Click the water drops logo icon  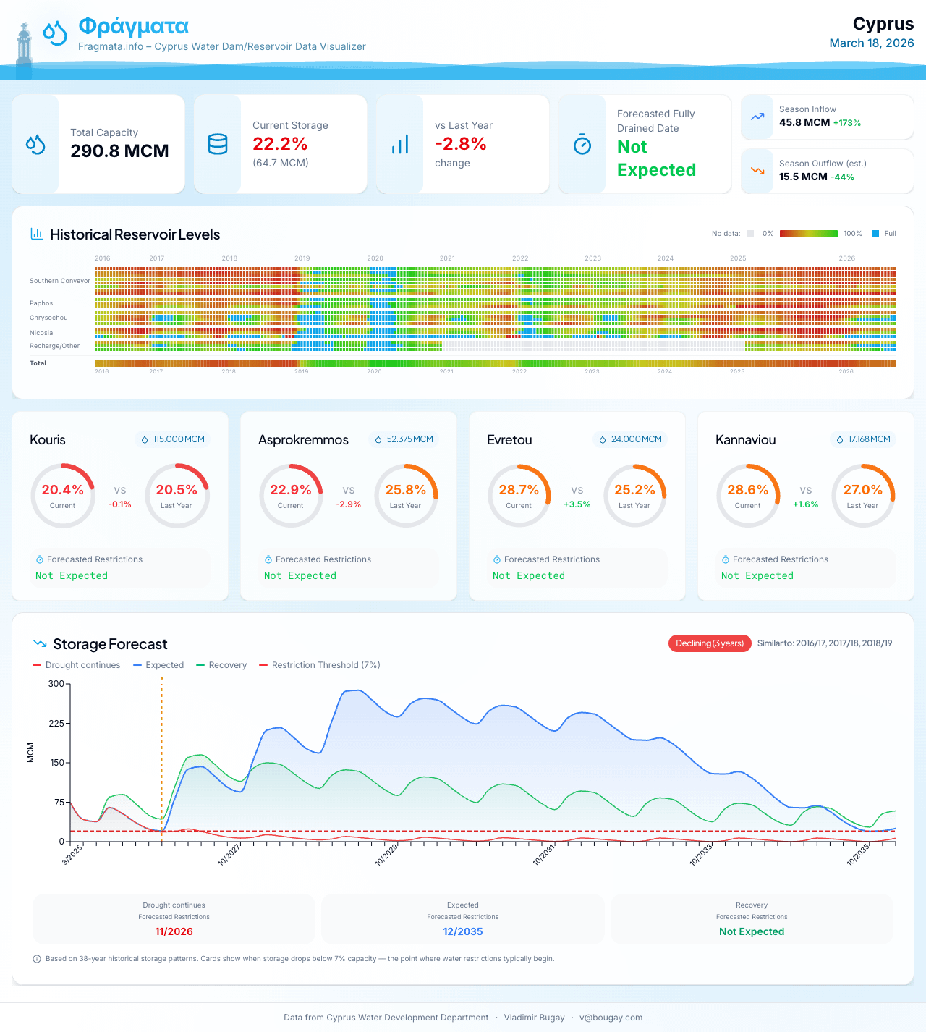tap(55, 33)
